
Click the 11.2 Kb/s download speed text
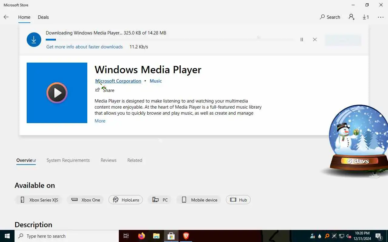pos(139,47)
